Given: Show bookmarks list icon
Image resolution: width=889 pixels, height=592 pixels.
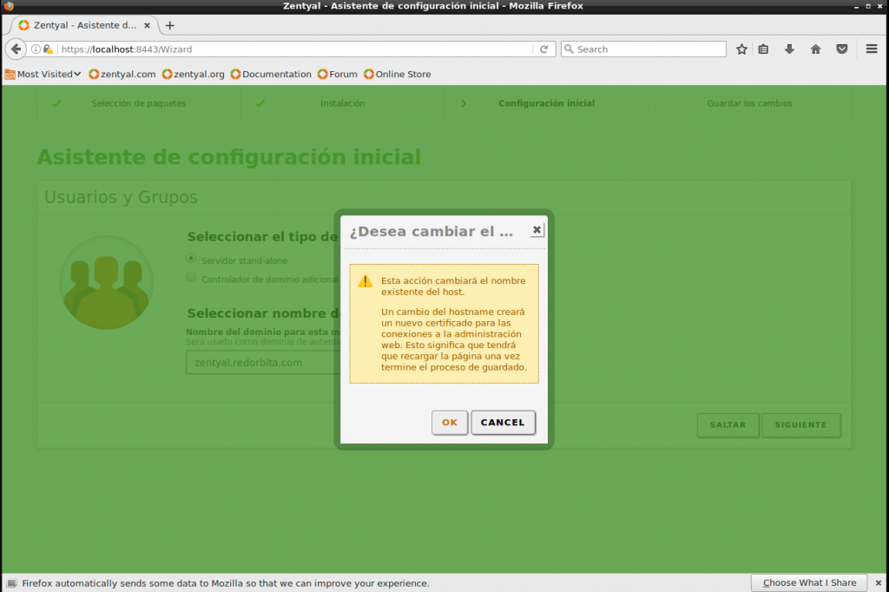Looking at the screenshot, I should coord(763,49).
